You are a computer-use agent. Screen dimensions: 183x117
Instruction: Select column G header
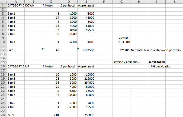[121, 2]
